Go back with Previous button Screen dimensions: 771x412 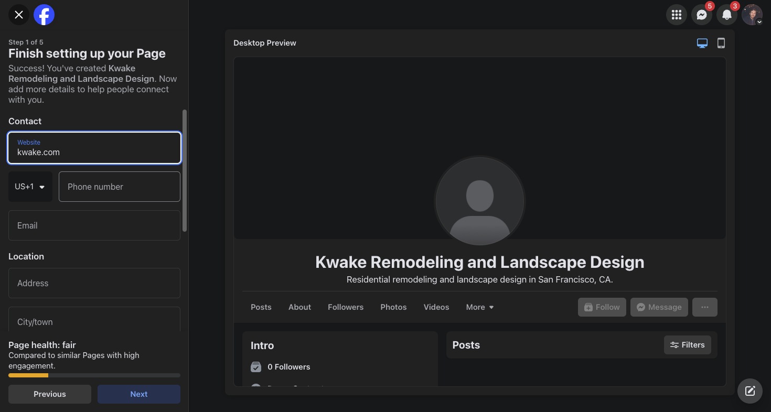coord(50,394)
